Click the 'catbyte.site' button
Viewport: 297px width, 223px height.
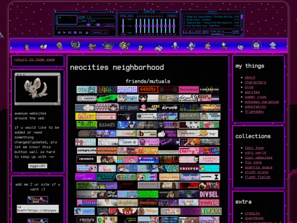(87, 151)
